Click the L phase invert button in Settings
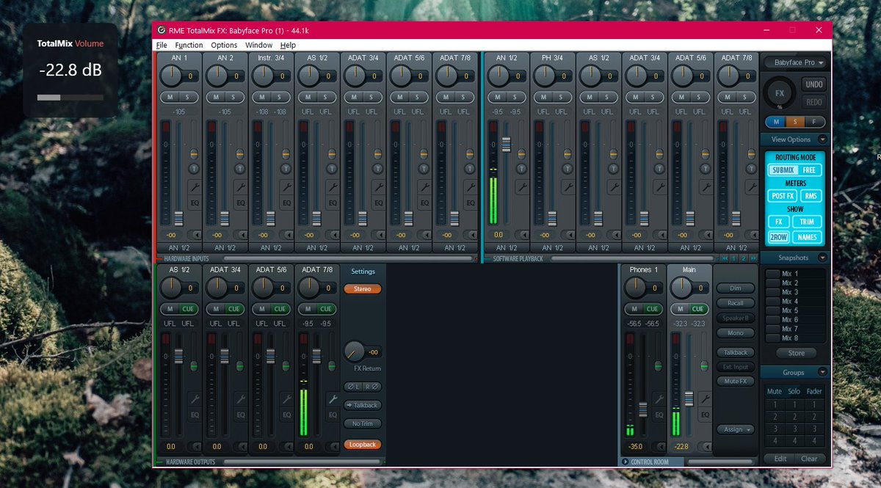 click(x=353, y=387)
